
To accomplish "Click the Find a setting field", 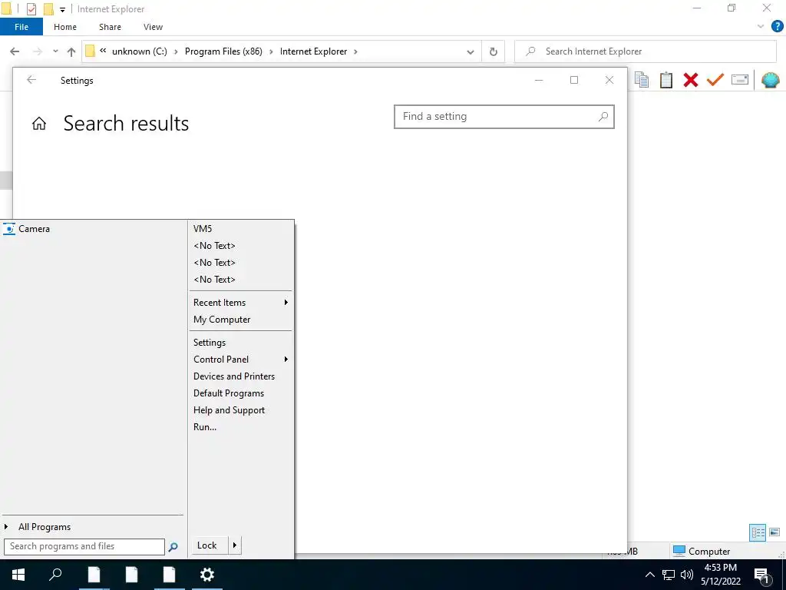I will point(504,117).
